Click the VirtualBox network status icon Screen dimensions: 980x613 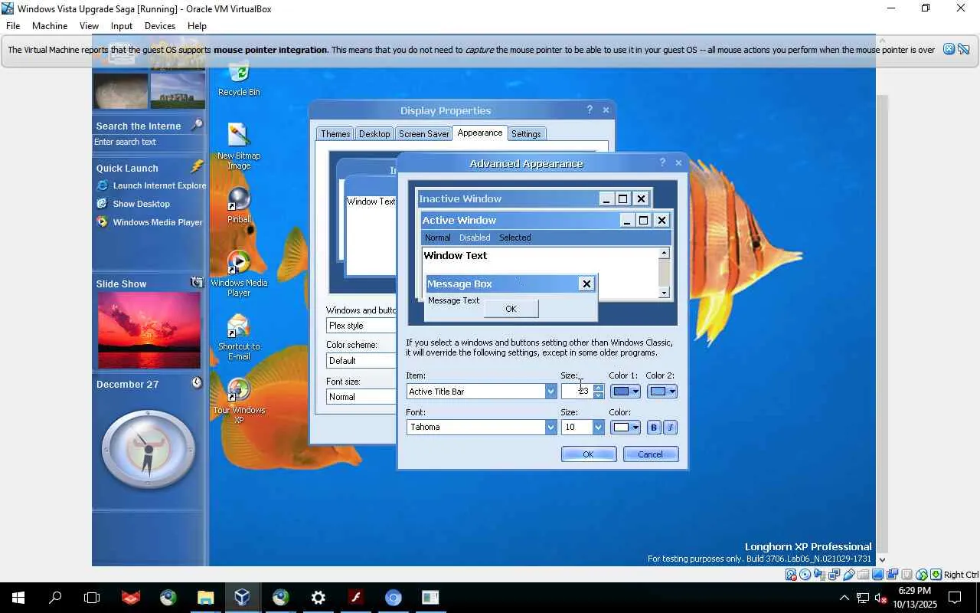pyautogui.click(x=834, y=575)
